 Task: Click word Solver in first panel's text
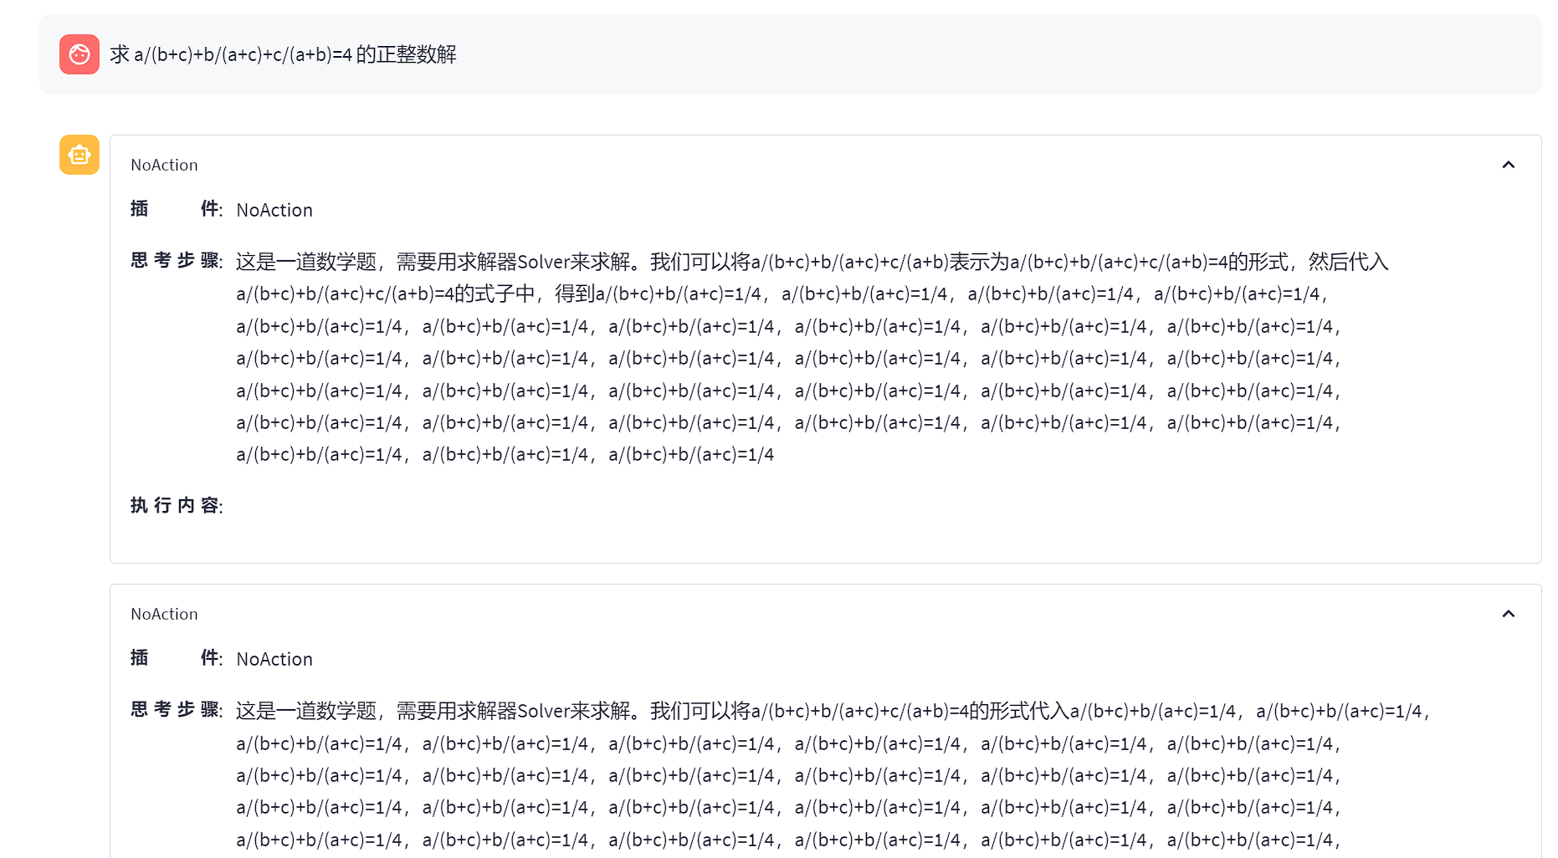[x=543, y=262]
